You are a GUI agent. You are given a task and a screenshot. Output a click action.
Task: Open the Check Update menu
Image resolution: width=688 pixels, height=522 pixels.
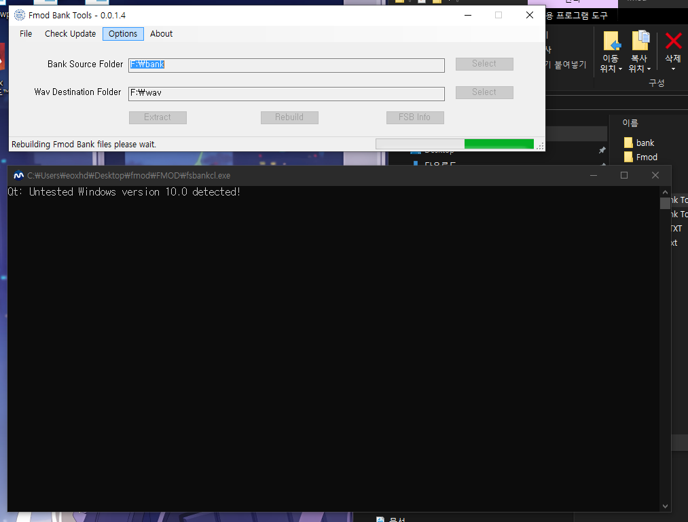70,34
